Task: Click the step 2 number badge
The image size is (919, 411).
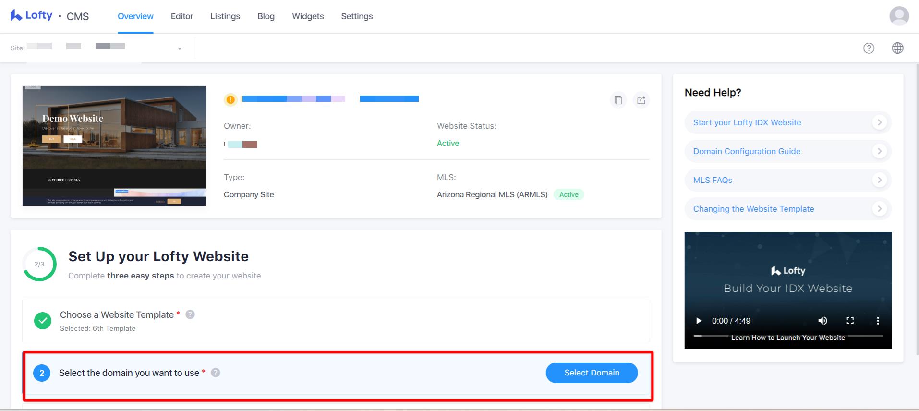Action: pyautogui.click(x=42, y=373)
